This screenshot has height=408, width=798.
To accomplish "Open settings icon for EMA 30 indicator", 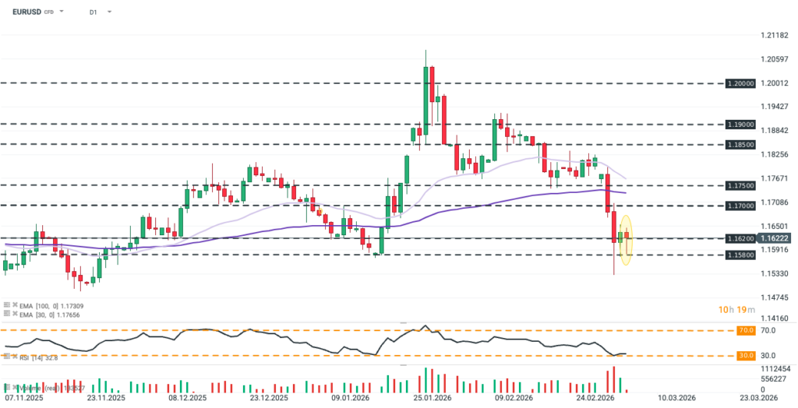I will tap(7, 313).
